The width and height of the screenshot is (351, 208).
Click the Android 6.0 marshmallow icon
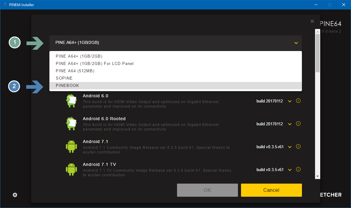(x=71, y=101)
